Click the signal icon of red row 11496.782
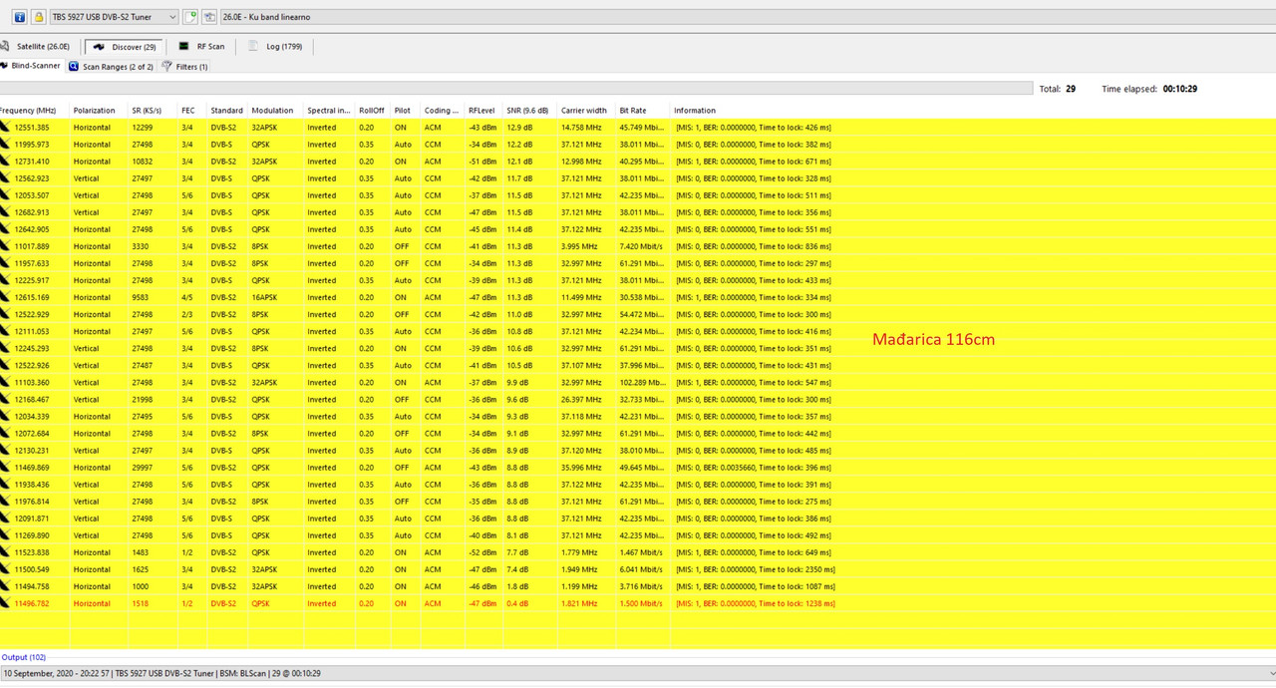This screenshot has width=1276, height=688. [5, 603]
